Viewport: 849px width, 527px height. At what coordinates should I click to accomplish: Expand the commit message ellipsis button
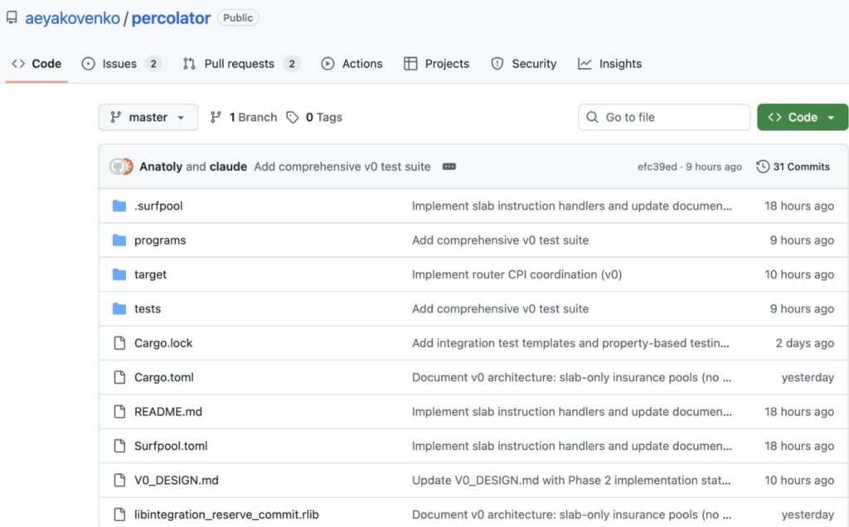click(x=449, y=167)
